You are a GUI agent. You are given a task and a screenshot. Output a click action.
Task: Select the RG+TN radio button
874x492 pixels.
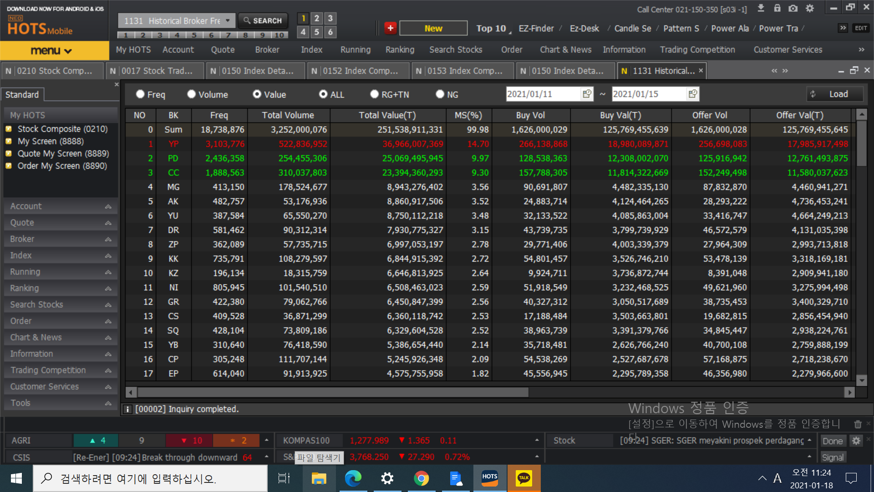(374, 94)
